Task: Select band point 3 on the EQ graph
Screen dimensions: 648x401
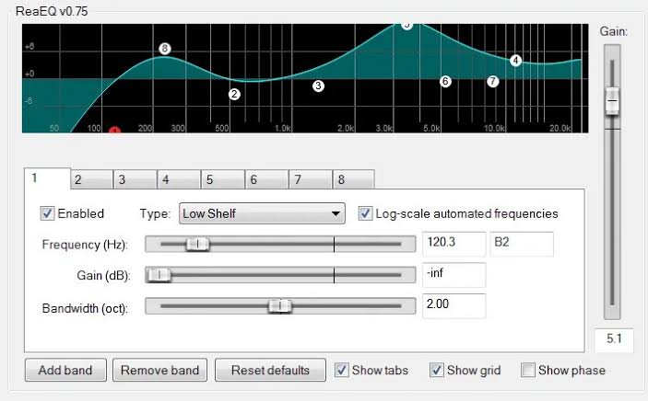Action: pos(318,86)
